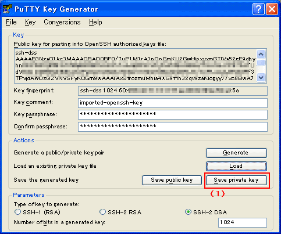
Task: Click into the Key passphrase field
Action: [173, 114]
